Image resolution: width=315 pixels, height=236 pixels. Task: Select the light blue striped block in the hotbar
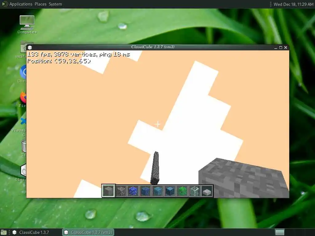158,191
